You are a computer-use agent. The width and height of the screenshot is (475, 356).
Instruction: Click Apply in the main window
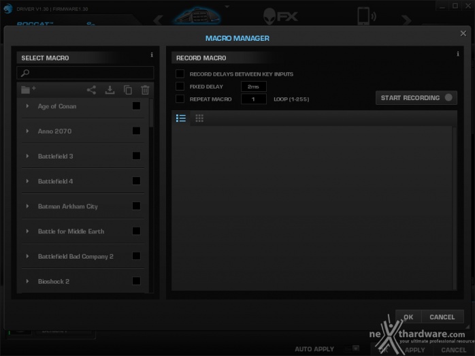414,350
